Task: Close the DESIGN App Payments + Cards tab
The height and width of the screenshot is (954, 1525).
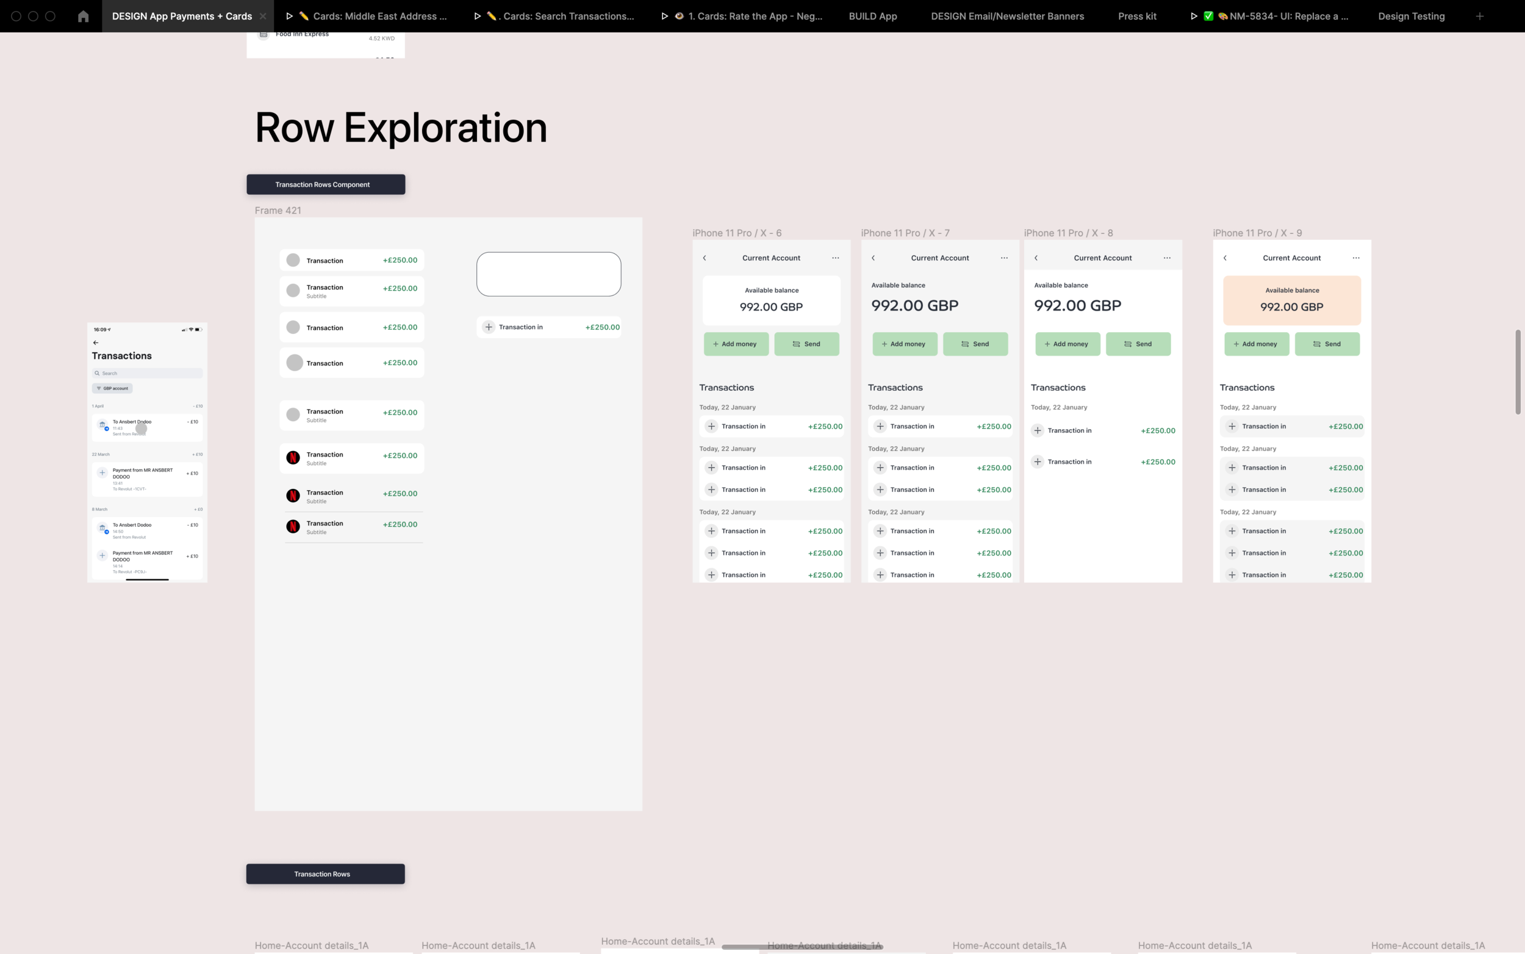Action: click(x=263, y=16)
